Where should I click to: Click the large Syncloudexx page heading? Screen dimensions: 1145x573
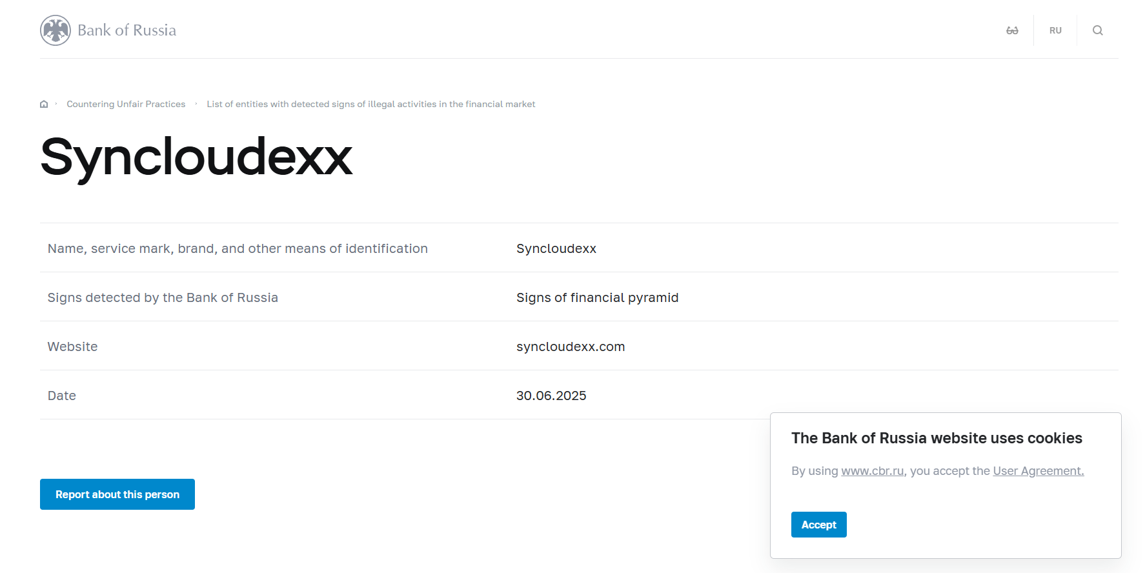[196, 157]
